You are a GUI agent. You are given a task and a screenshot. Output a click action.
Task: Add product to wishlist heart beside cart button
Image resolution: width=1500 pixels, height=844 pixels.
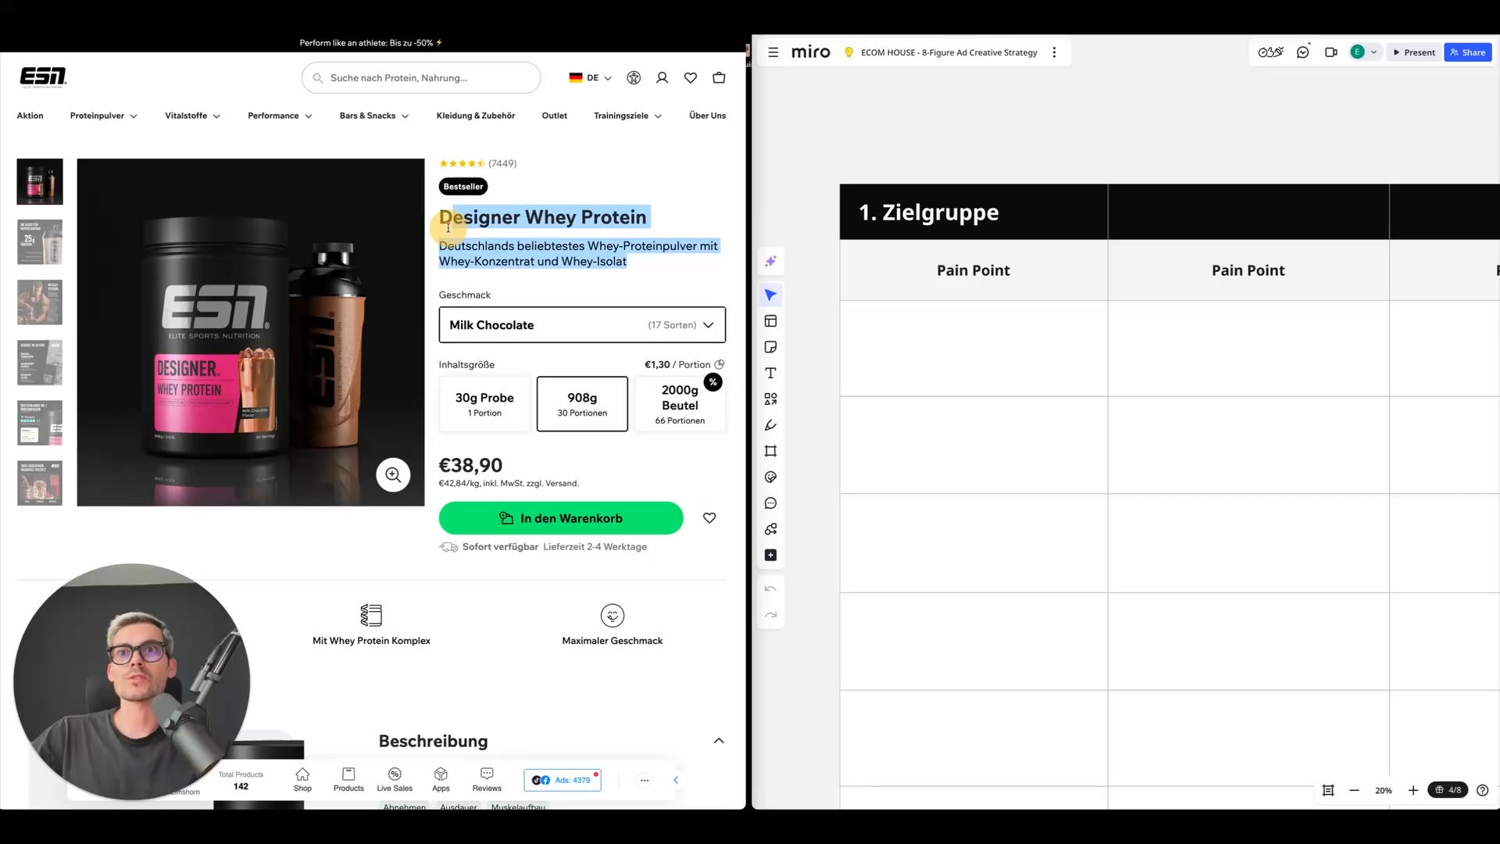(709, 518)
